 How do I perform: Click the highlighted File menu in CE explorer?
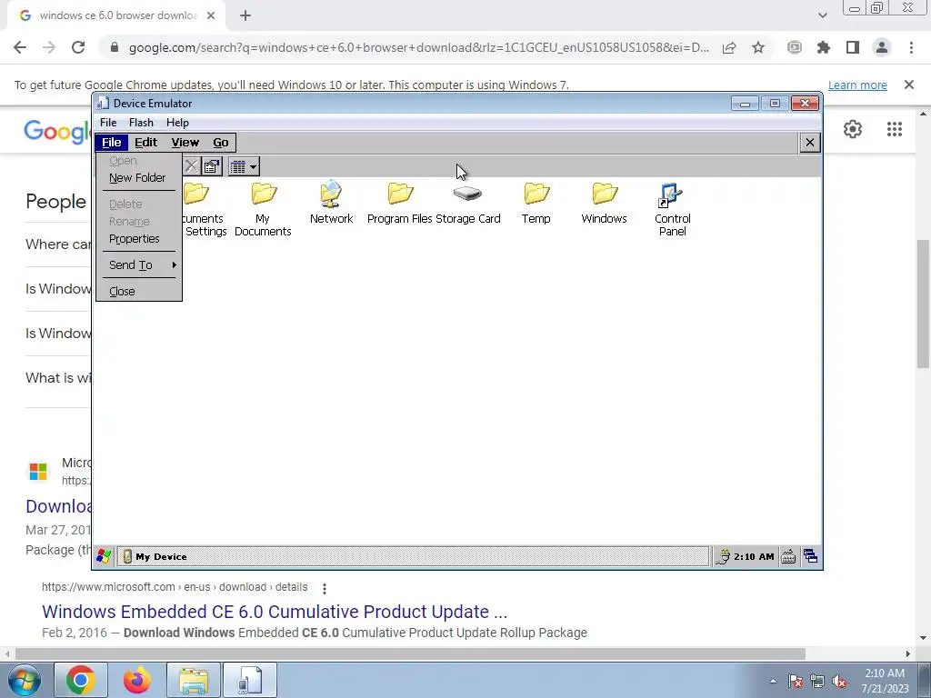[x=111, y=143]
